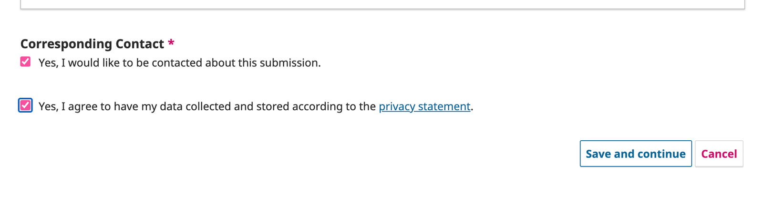Cancel the submission form

[719, 154]
